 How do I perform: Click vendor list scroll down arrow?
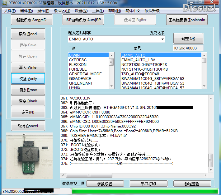pos(111,86)
